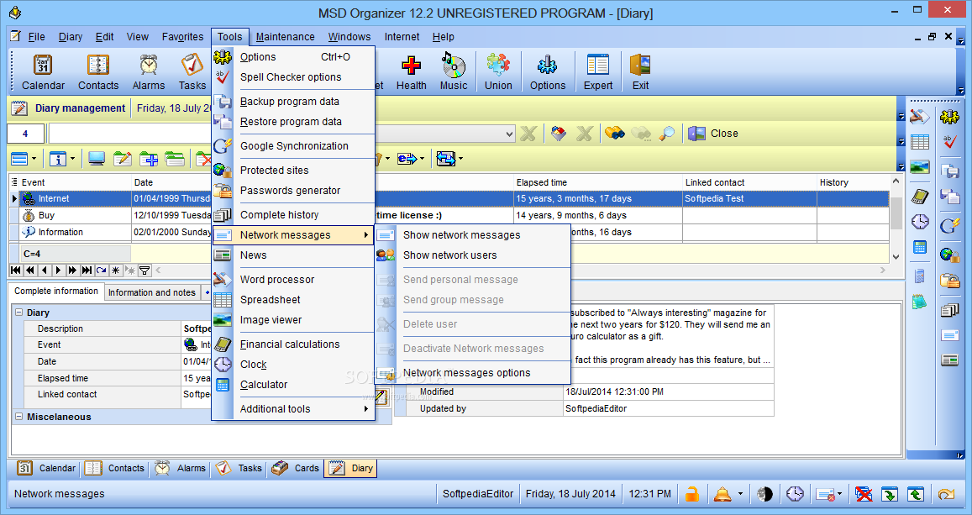Image resolution: width=972 pixels, height=515 pixels.
Task: Click the clock icon in status bar
Action: click(x=795, y=494)
